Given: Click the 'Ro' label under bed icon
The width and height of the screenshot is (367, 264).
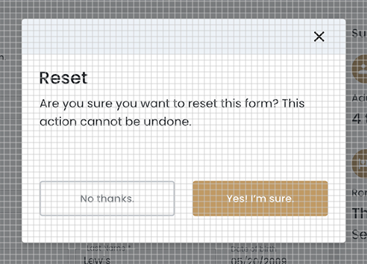Looking at the screenshot, I should 360,193.
